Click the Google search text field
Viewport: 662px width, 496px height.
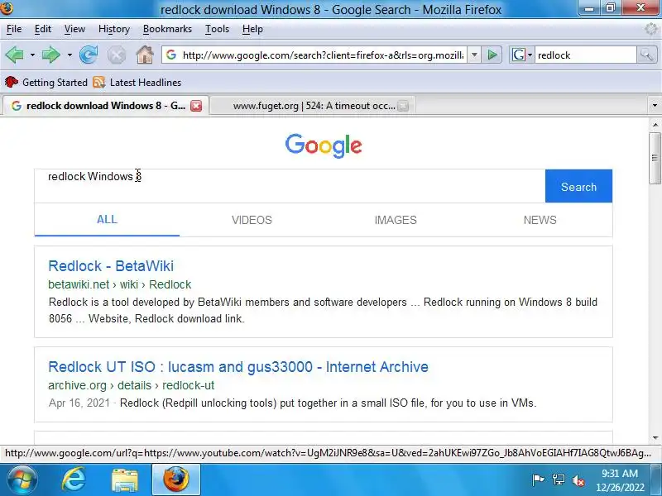coord(290,186)
